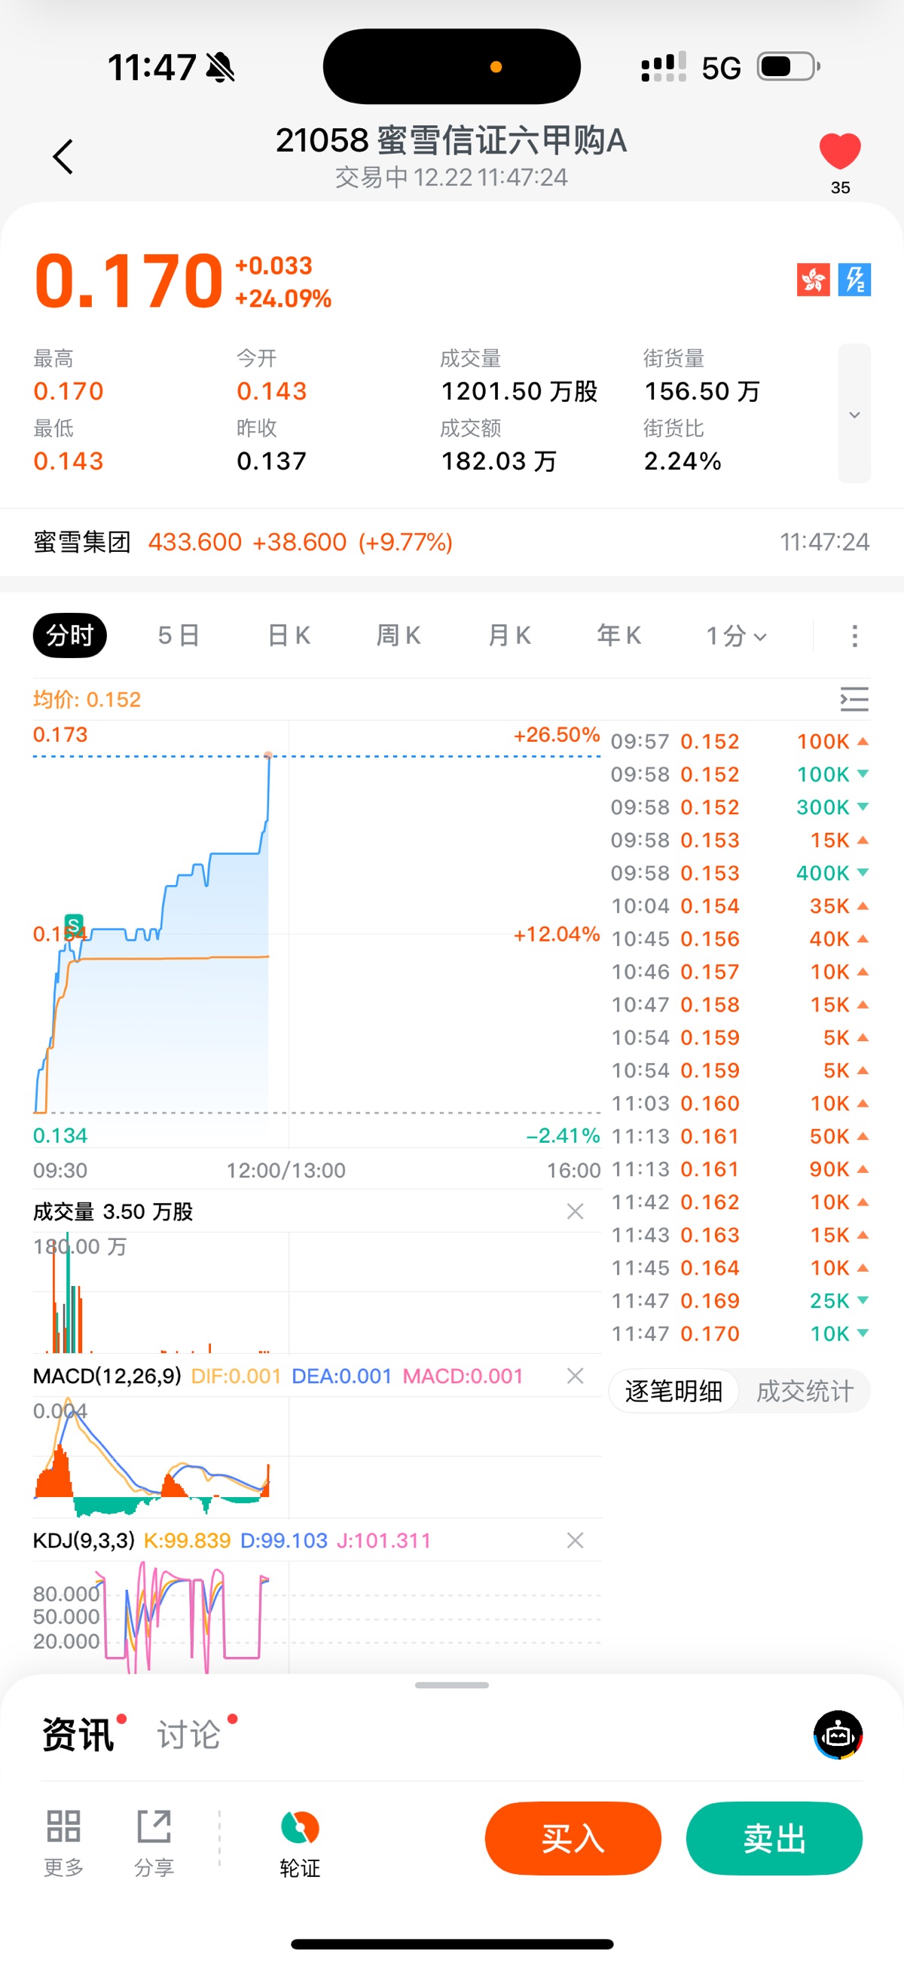Viewport: 904px width, 1966px height.
Task: Select the 5日 chart tab
Action: [x=179, y=635]
